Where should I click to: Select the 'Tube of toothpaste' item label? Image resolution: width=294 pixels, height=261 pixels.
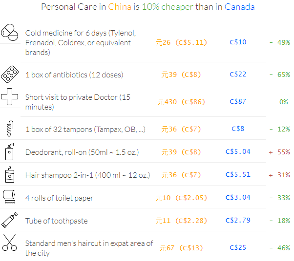tap(57, 221)
